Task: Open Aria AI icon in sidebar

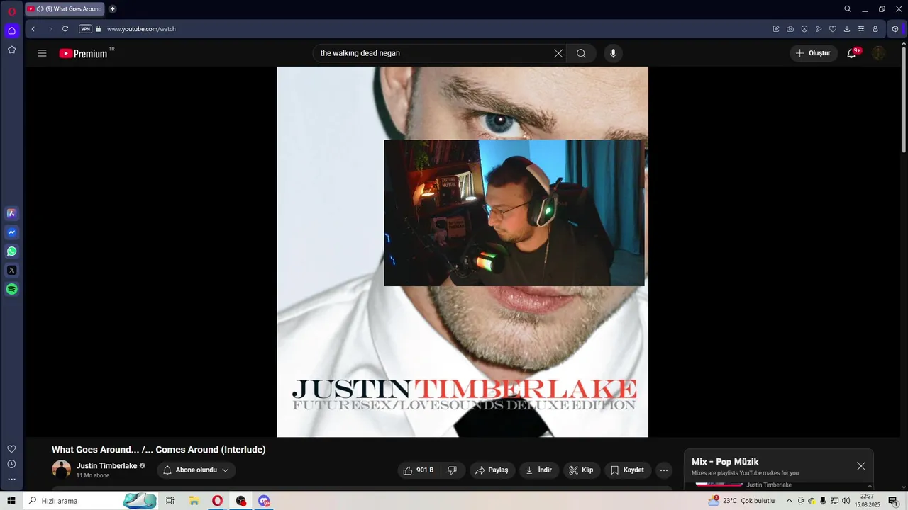Action: coord(11,213)
